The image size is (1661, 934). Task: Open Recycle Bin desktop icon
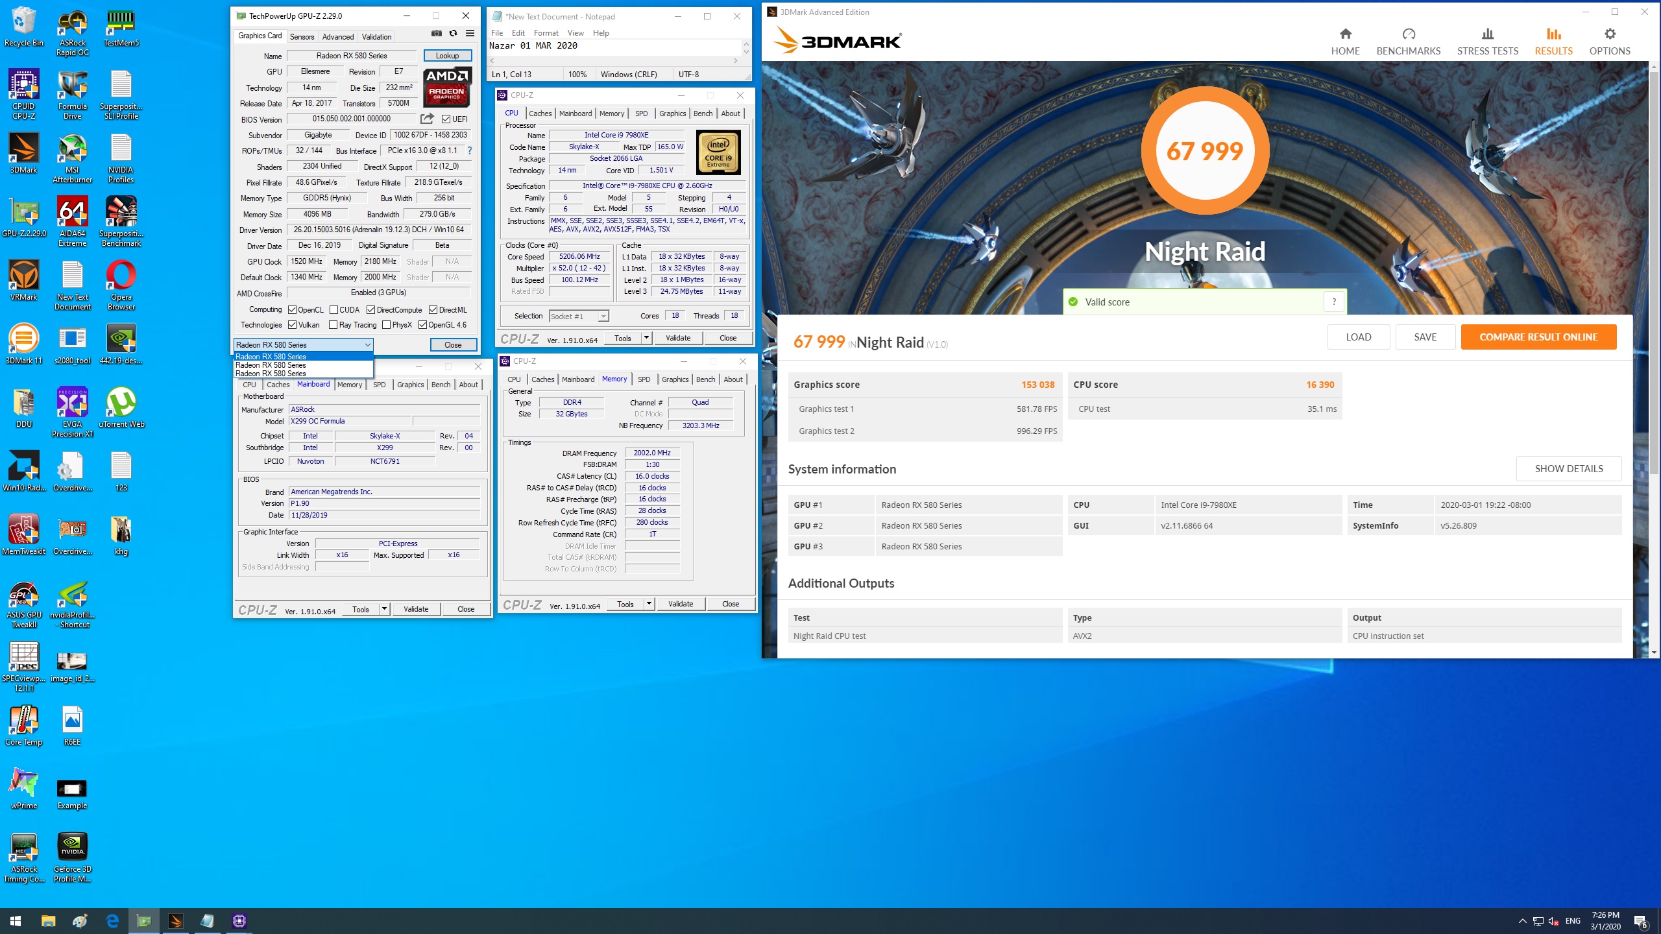tap(24, 27)
